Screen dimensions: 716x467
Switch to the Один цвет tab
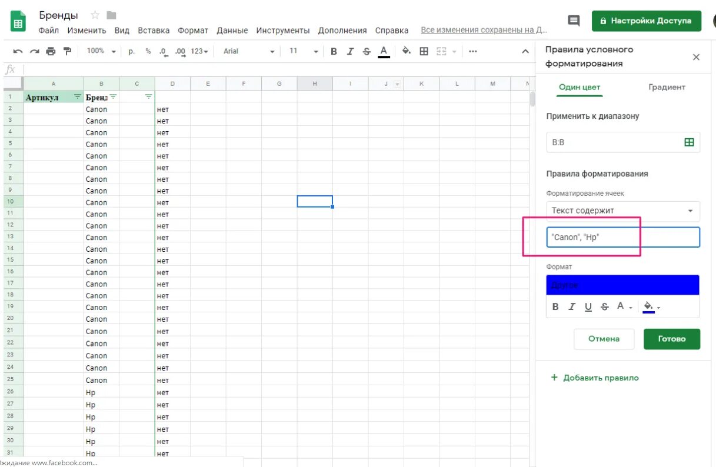(580, 87)
